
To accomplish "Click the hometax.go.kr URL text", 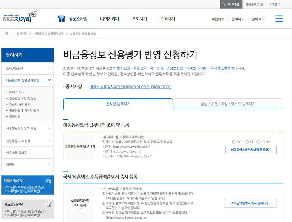I will click(x=127, y=217).
